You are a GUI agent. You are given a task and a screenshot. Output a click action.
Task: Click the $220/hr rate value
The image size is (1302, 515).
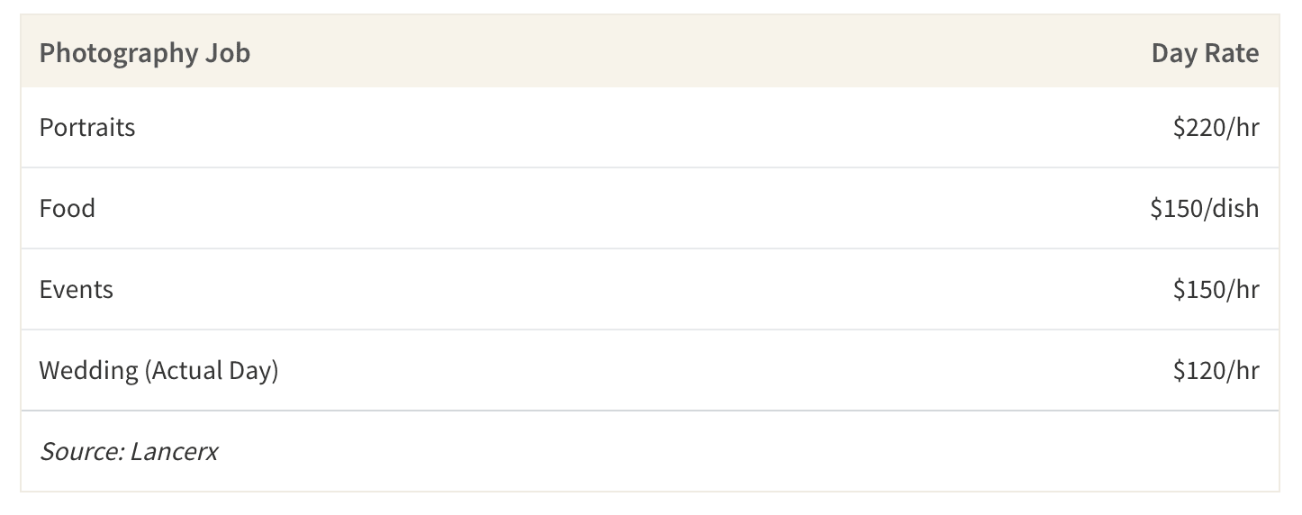[1216, 127]
